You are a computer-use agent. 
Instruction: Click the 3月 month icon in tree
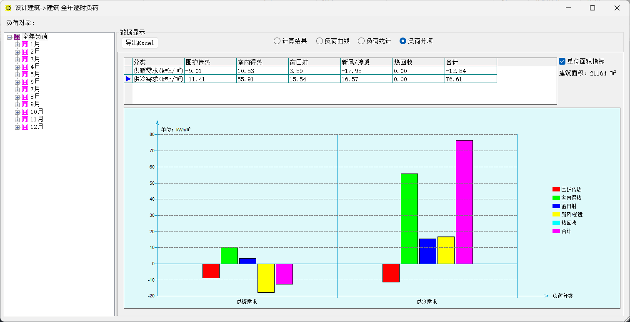pos(25,59)
